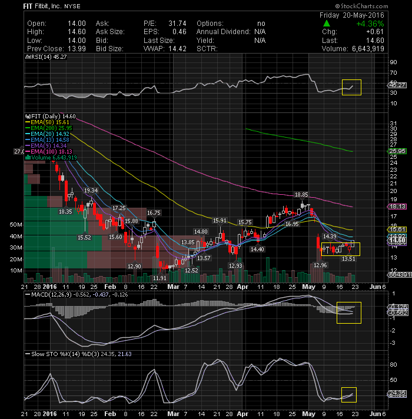Click the Prev Close value 13.99

point(77,49)
